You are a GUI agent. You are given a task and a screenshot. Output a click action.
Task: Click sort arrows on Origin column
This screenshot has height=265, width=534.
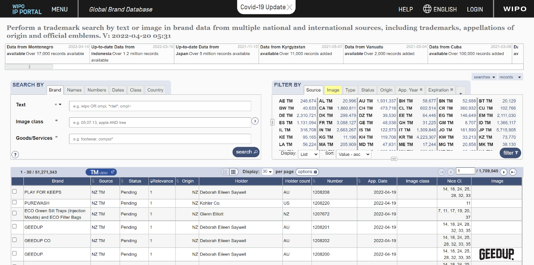pos(178,181)
